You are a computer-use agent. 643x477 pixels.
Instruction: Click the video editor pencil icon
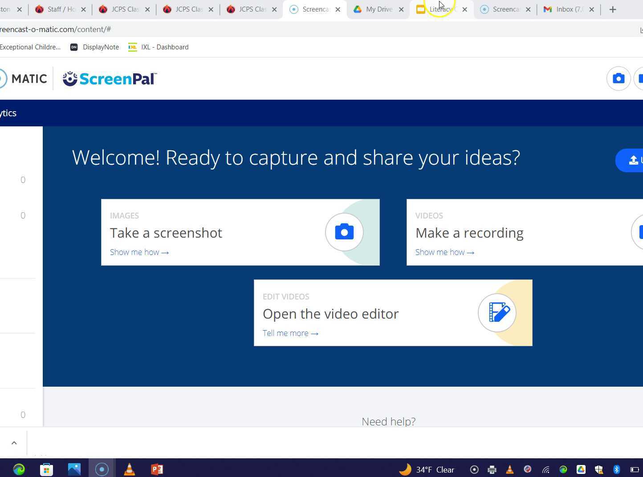pyautogui.click(x=497, y=313)
